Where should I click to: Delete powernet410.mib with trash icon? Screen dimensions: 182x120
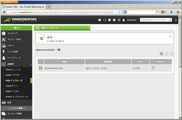coord(153,68)
